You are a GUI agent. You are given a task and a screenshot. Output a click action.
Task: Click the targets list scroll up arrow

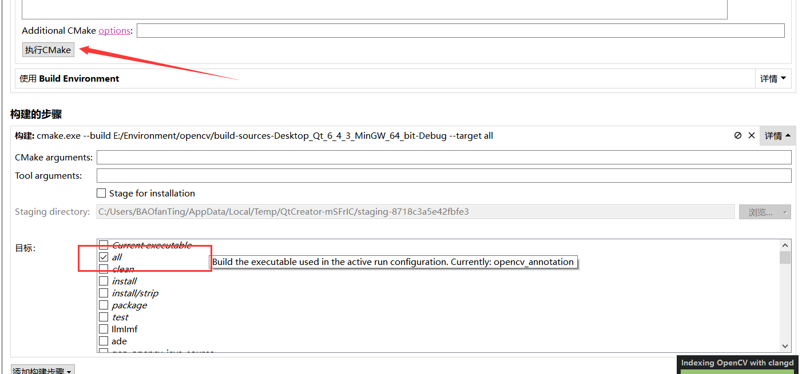(x=785, y=246)
